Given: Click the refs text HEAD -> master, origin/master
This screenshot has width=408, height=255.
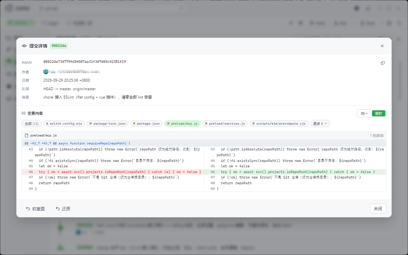Looking at the screenshot, I should (69, 89).
